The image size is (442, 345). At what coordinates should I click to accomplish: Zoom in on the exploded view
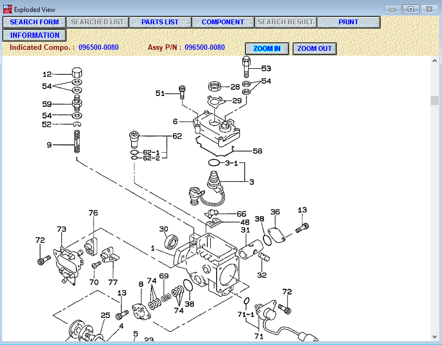coord(267,48)
